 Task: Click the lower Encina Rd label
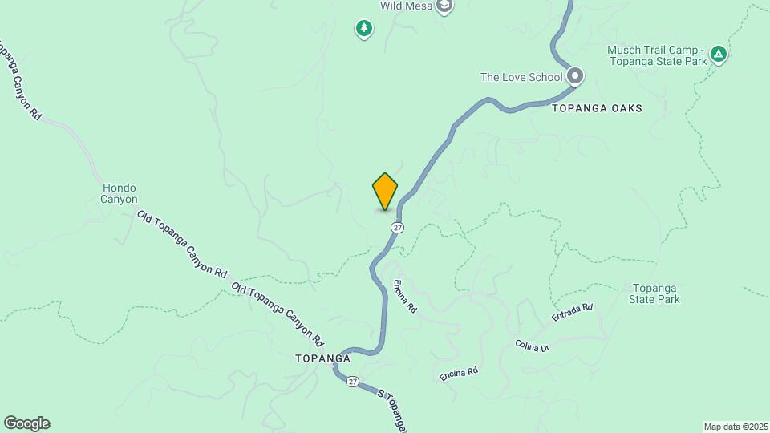(459, 374)
